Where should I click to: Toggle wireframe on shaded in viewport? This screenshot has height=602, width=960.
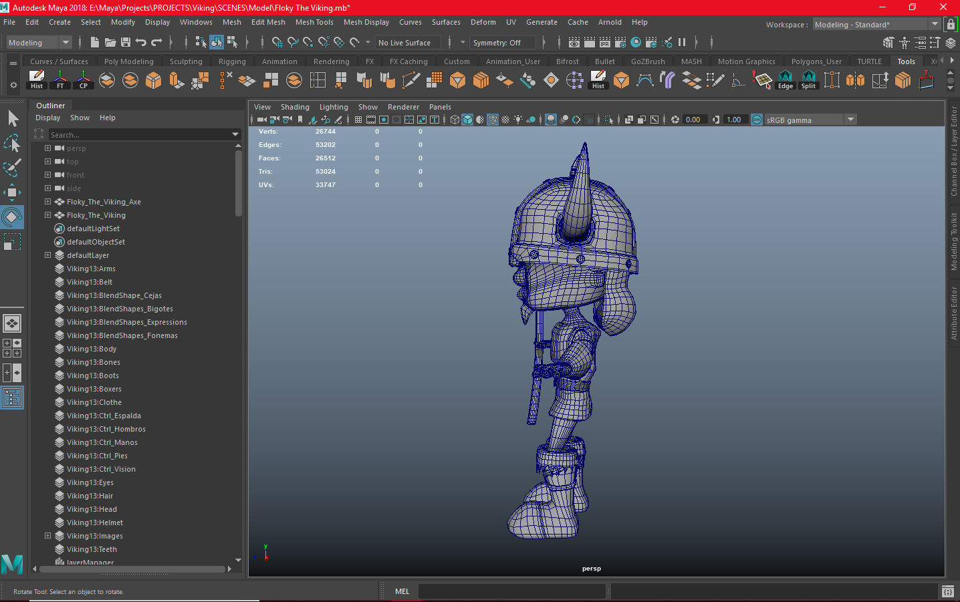[x=493, y=120]
